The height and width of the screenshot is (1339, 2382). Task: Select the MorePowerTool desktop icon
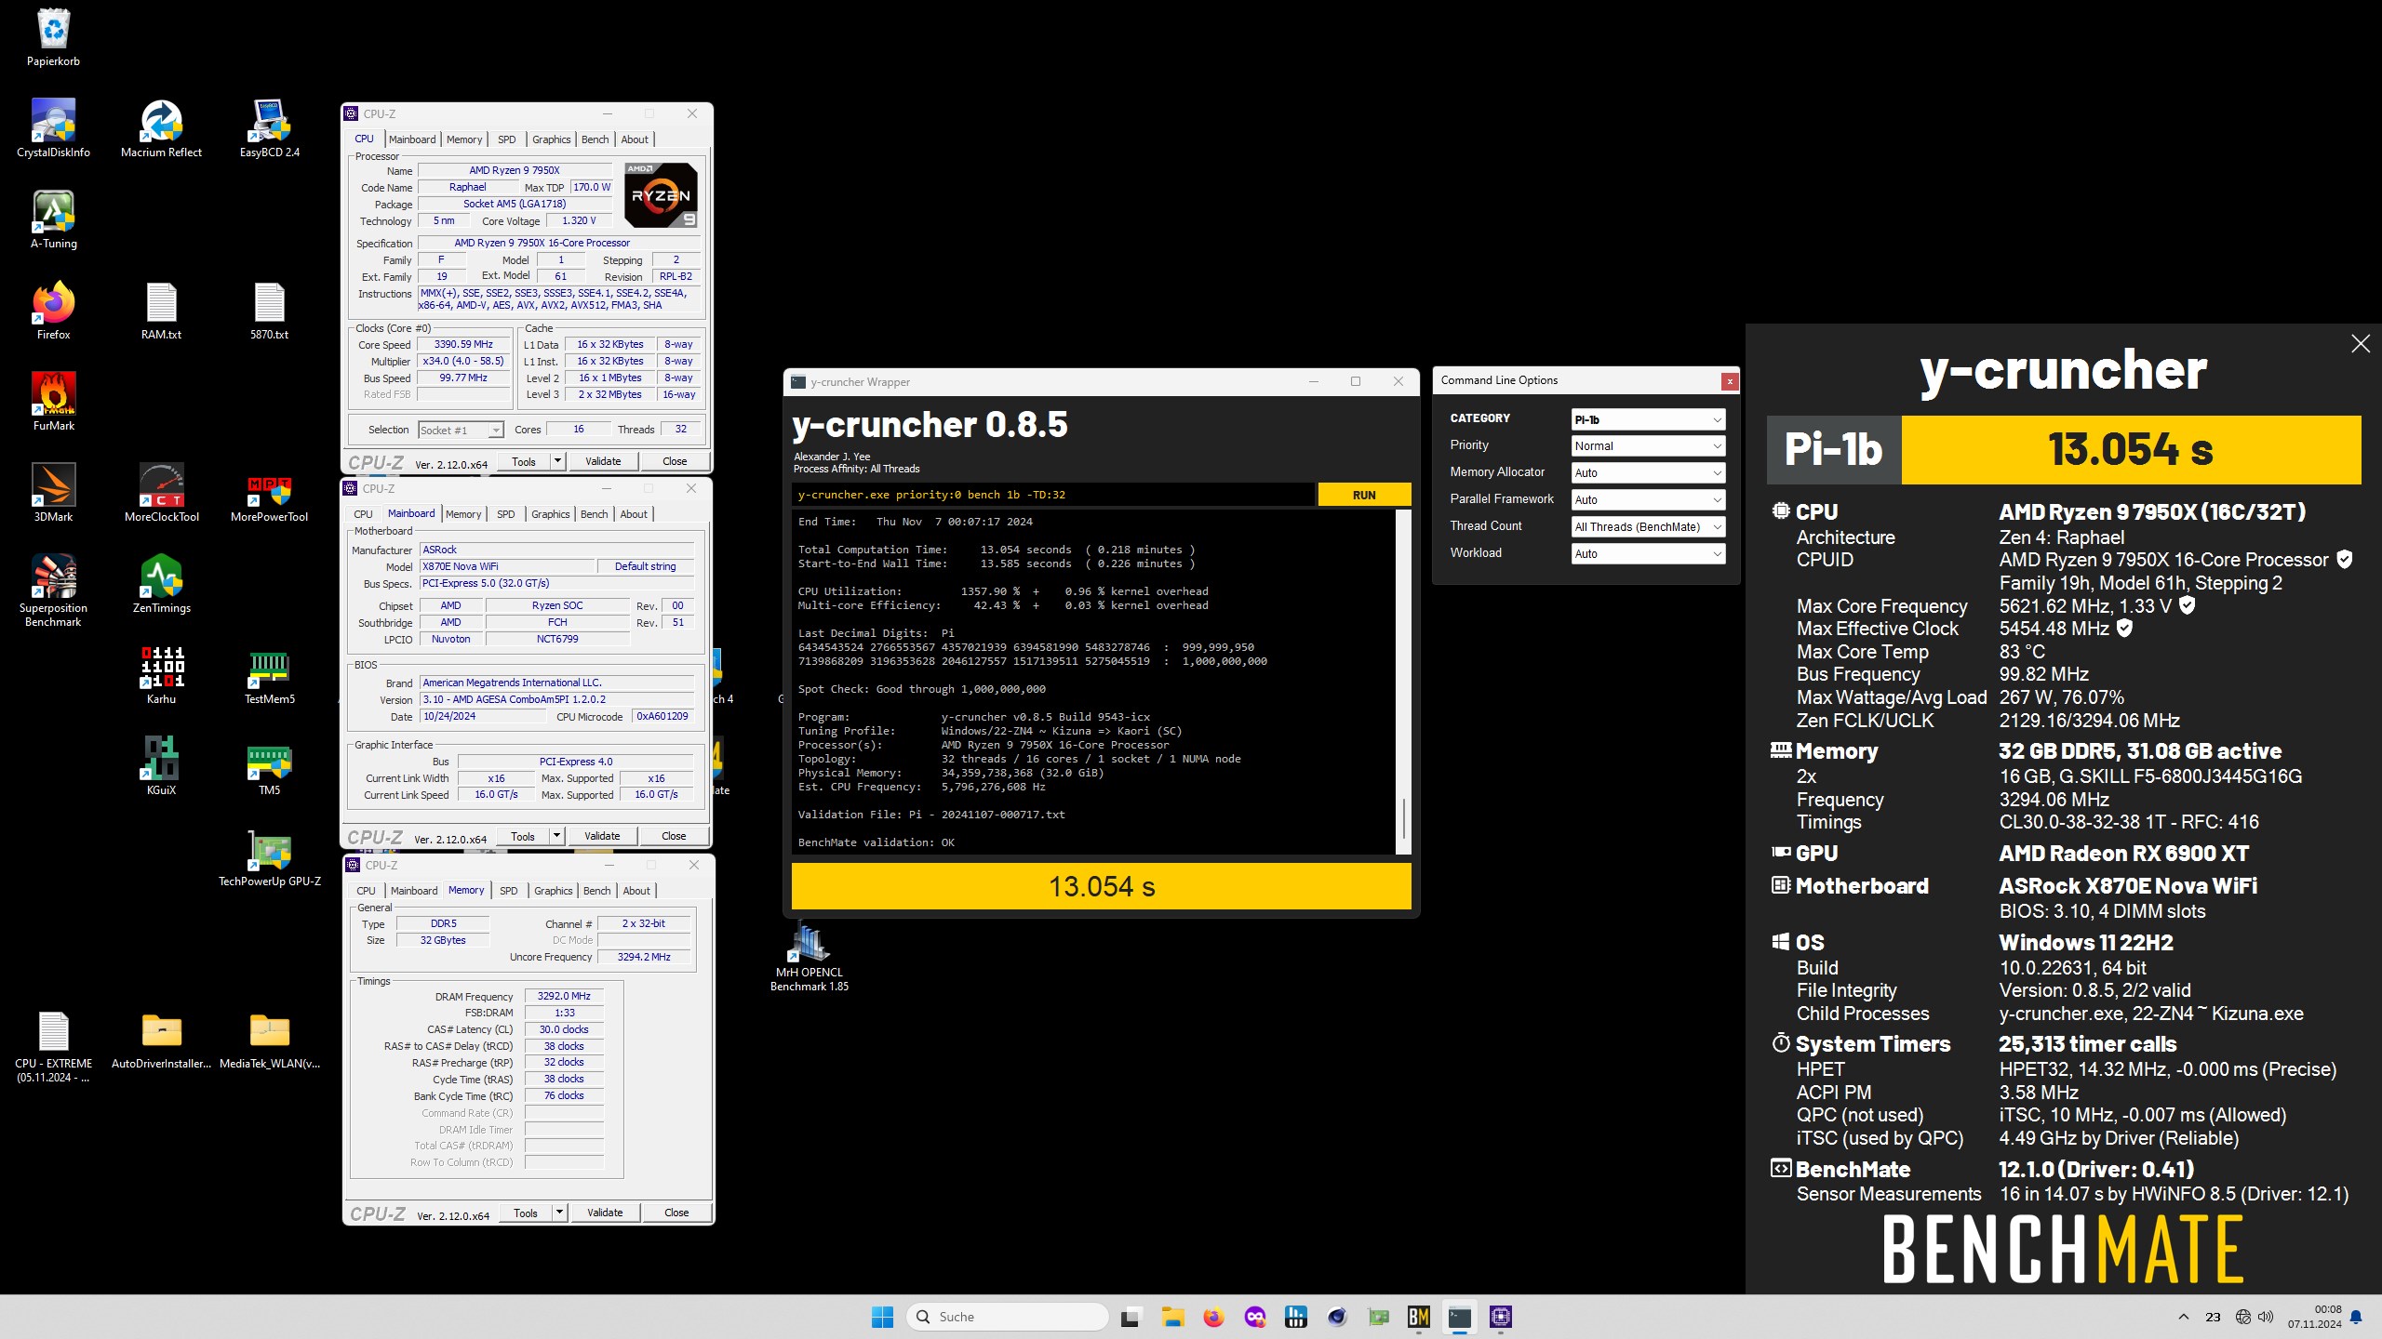(x=270, y=493)
